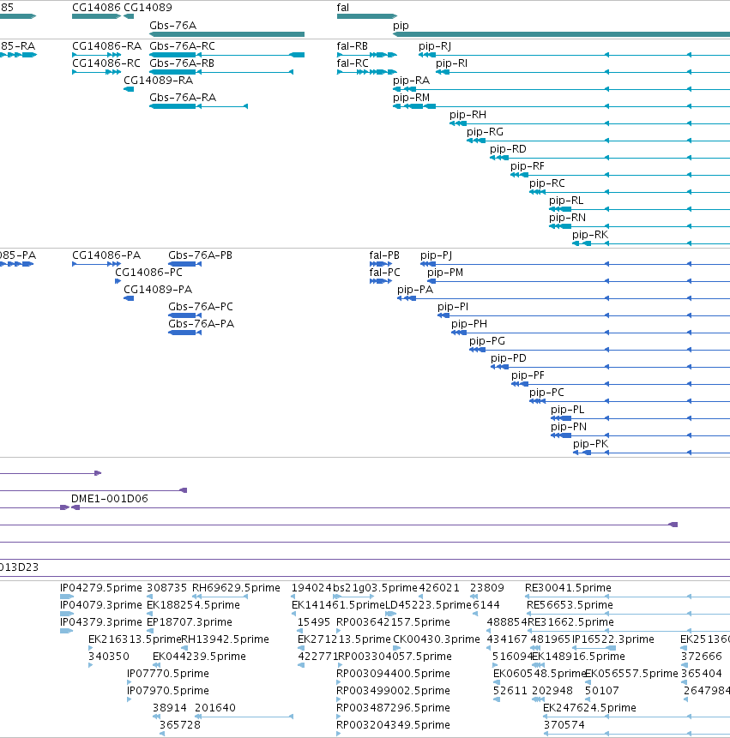The width and height of the screenshot is (730, 738).
Task: Click protein CG14089-PA label
Action: point(158,290)
